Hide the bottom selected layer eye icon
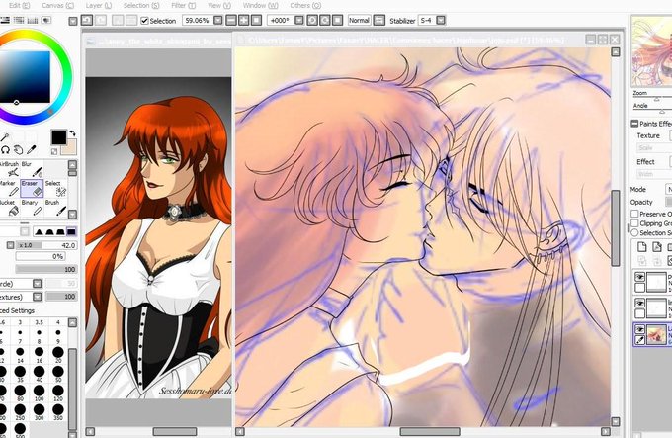This screenshot has height=438, width=672. pyautogui.click(x=639, y=329)
